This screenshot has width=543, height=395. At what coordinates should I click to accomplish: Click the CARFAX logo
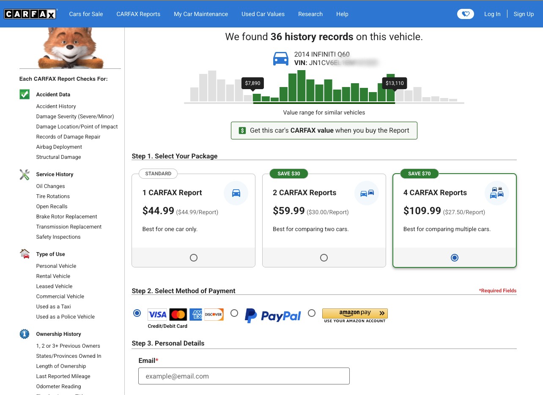30,14
